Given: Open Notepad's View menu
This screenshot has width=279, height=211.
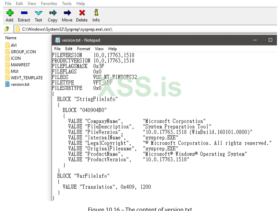Looking at the screenshot, I should [99, 49].
